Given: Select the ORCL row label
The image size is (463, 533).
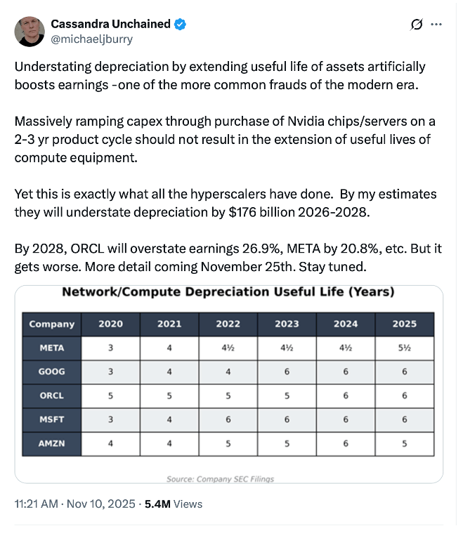Looking at the screenshot, I should [x=52, y=395].
